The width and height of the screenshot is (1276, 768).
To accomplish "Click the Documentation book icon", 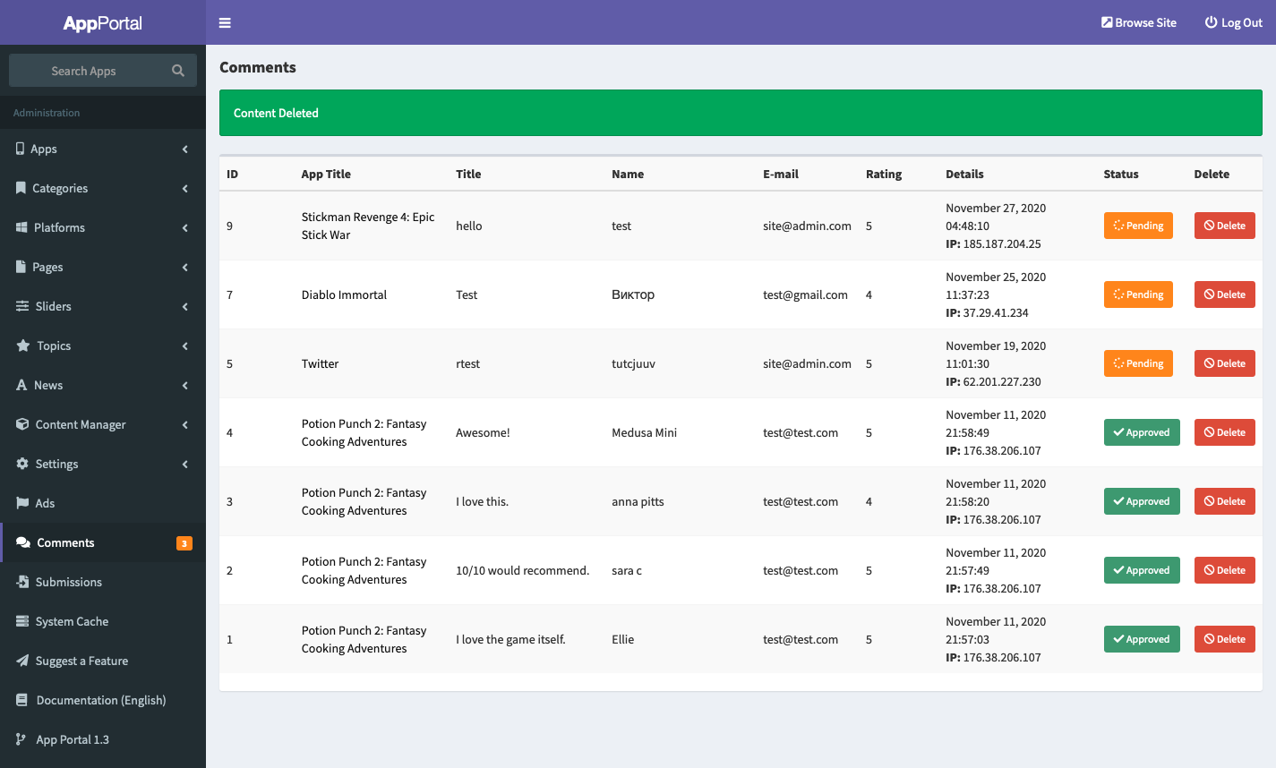I will tap(22, 700).
